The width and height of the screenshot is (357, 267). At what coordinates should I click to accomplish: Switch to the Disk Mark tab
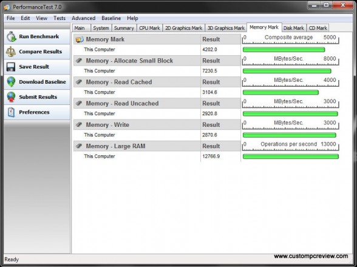[293, 28]
